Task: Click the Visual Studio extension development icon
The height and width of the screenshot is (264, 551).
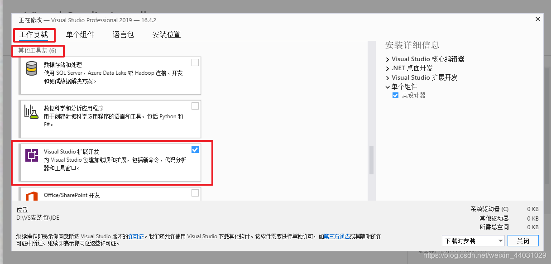Action: point(32,155)
